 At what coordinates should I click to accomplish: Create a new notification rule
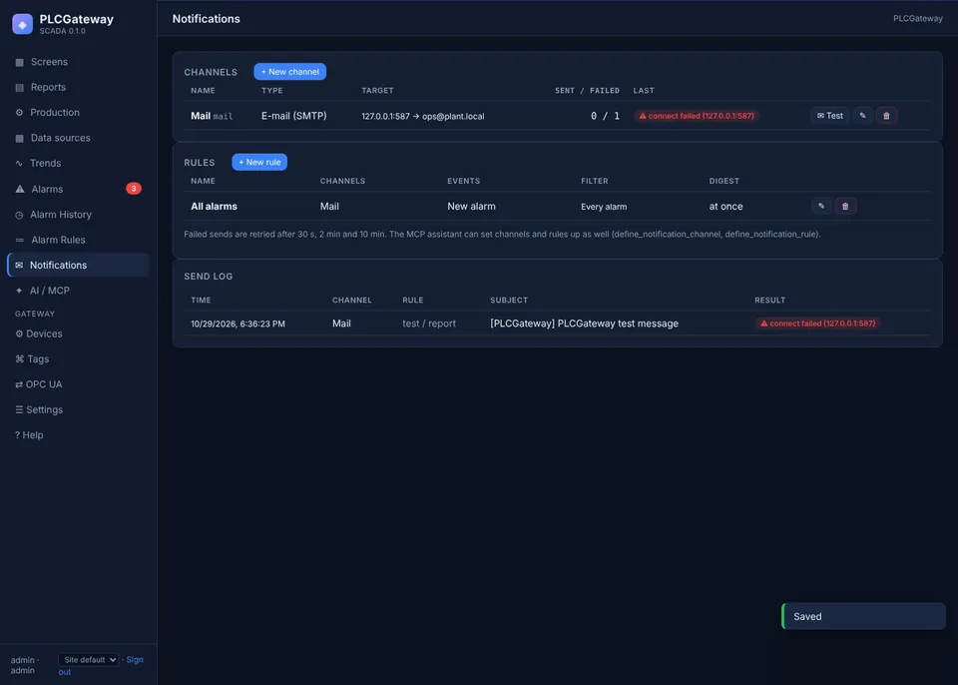[x=259, y=162]
